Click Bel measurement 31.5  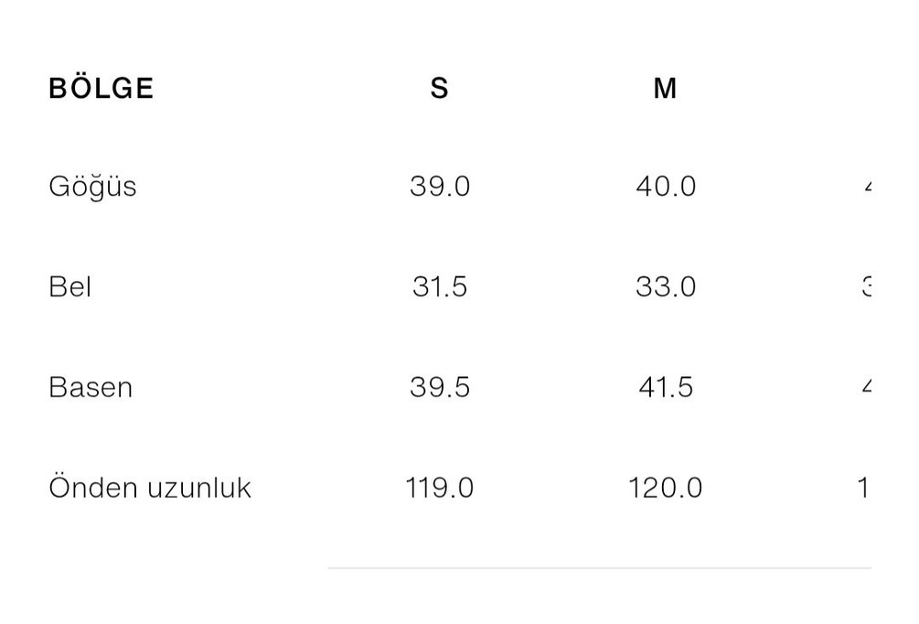pyautogui.click(x=440, y=287)
